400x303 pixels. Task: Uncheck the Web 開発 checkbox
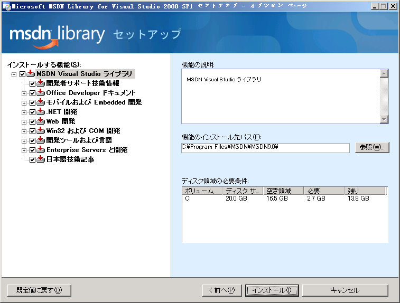pyautogui.click(x=32, y=122)
